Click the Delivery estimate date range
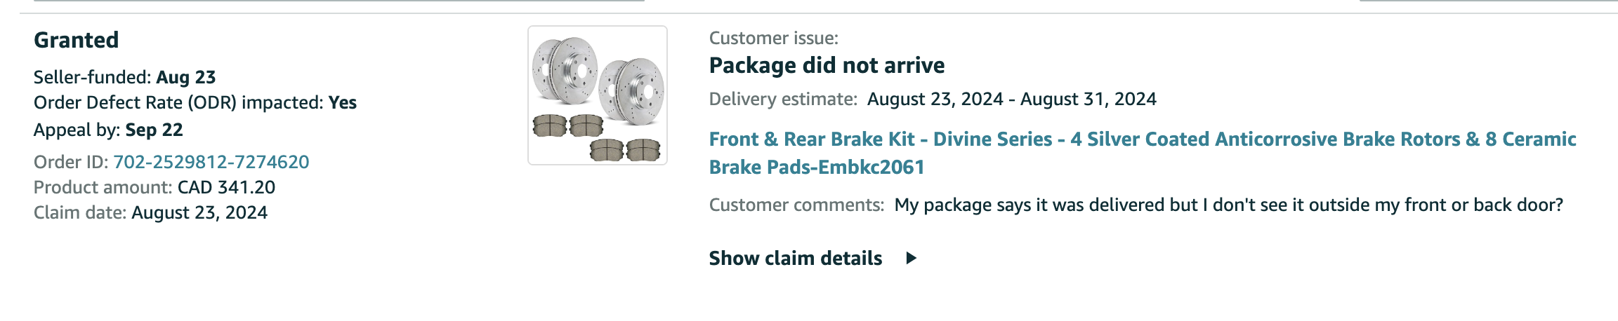The image size is (1618, 321). pyautogui.click(x=1012, y=99)
